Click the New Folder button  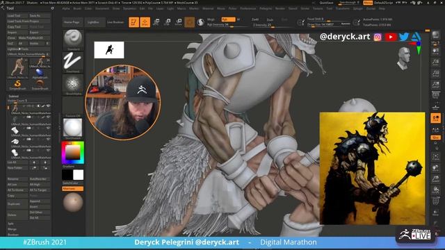(17, 168)
